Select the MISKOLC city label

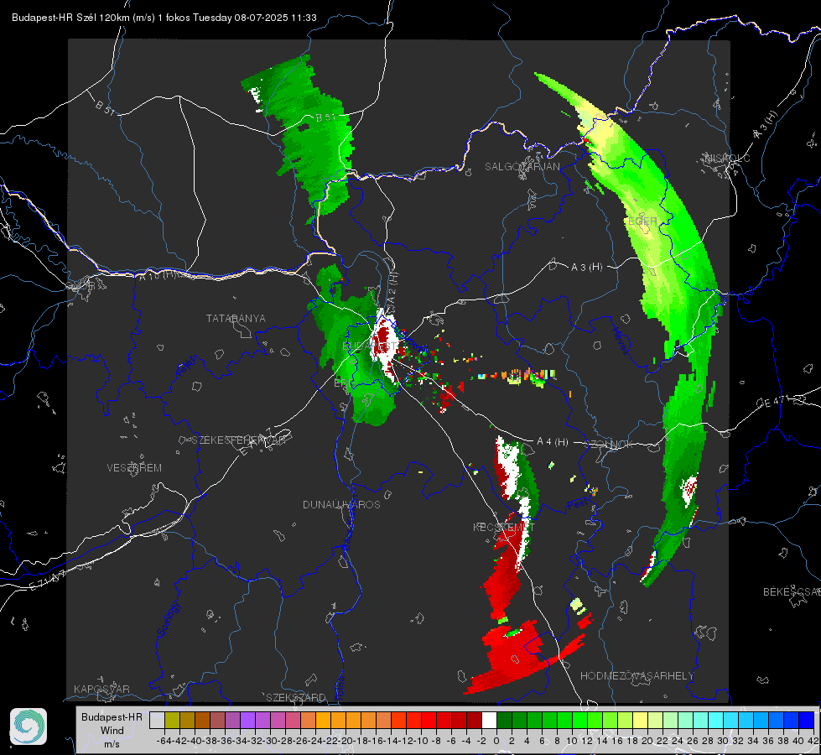tap(727, 158)
